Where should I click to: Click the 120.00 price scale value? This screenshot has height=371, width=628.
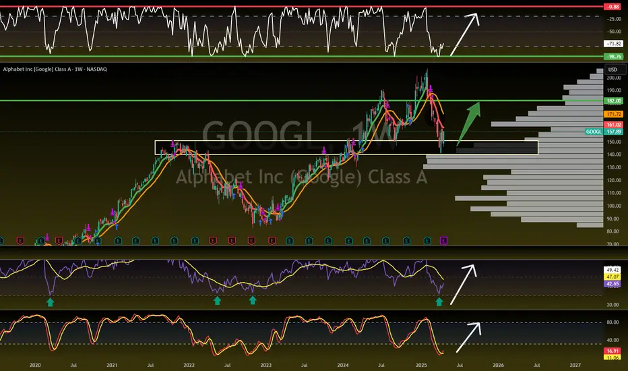[x=614, y=180]
